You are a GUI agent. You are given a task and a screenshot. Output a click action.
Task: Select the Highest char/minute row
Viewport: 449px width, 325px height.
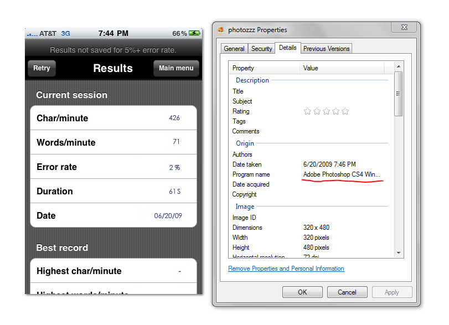[x=113, y=271]
